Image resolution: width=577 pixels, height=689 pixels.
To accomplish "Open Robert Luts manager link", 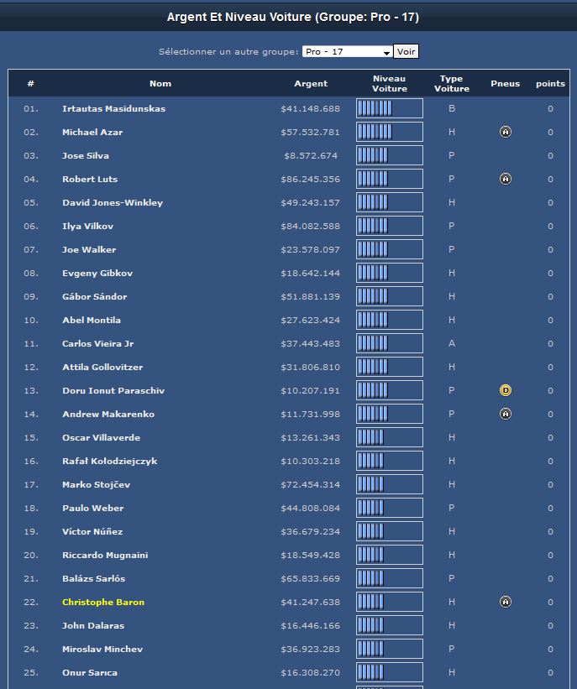I will 90,179.
